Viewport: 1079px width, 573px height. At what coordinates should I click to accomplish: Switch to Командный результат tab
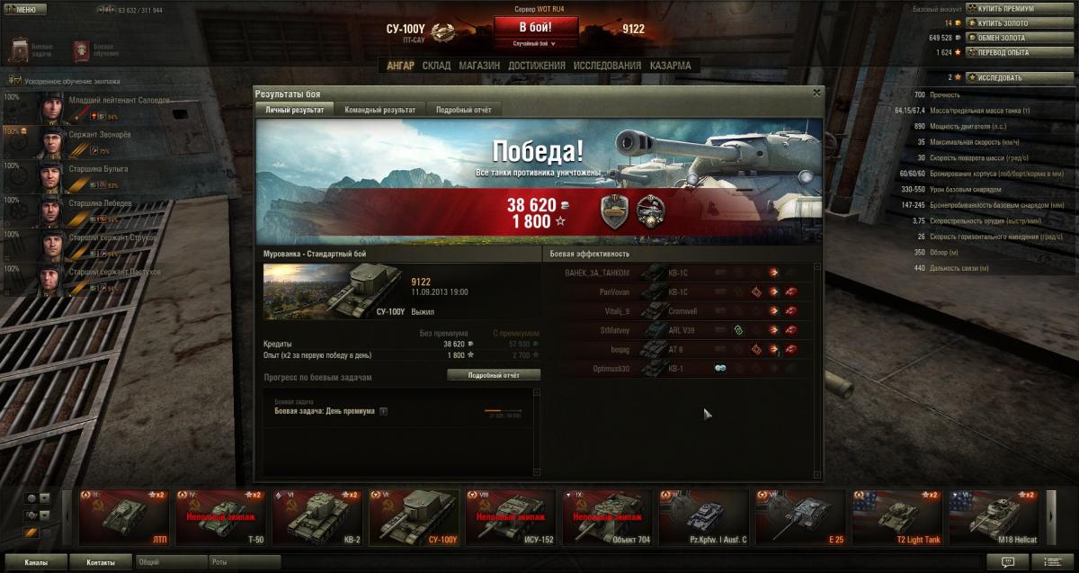[379, 109]
